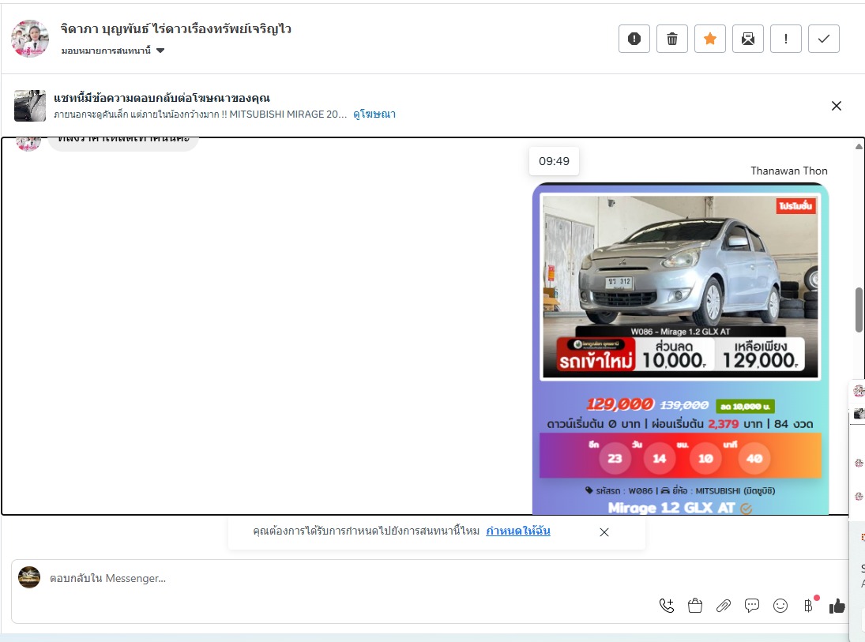This screenshot has height=642, width=865.
Task: Send a thumbs up like
Action: [x=837, y=606]
